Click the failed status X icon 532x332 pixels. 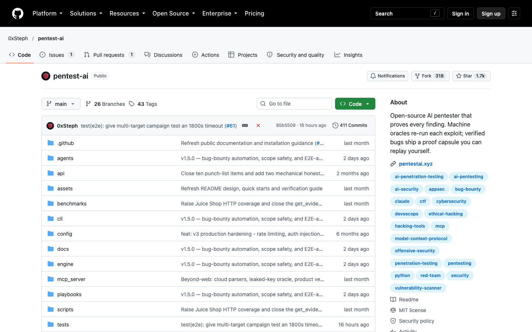[x=258, y=125]
